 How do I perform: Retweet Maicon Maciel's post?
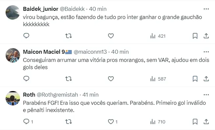(68, 79)
